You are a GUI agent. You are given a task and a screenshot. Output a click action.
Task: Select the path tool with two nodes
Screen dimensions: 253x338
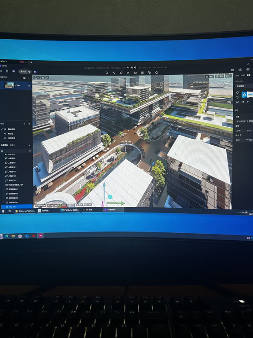[114, 73]
